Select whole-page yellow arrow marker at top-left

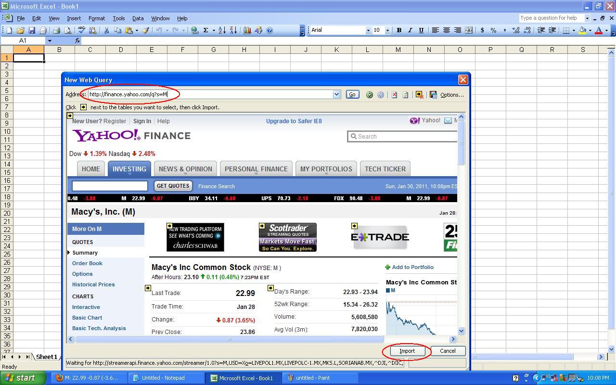point(70,116)
